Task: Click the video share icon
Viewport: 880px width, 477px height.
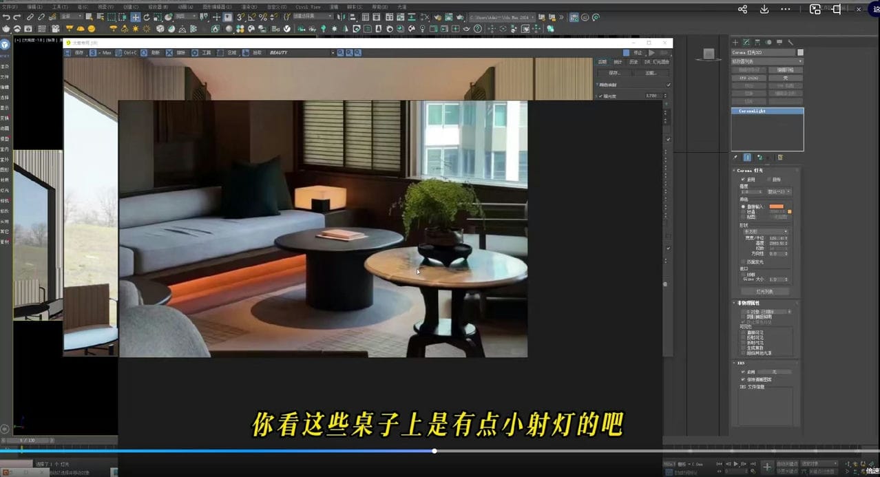Action: click(742, 9)
